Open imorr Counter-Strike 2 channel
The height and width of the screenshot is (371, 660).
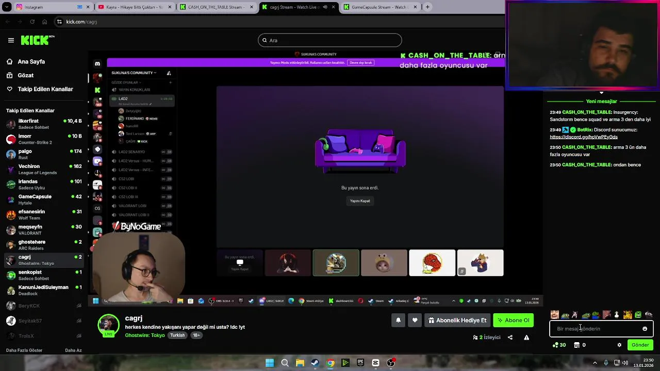44,139
